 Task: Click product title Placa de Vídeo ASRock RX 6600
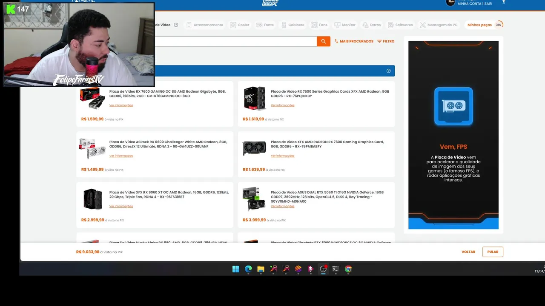coord(168,144)
